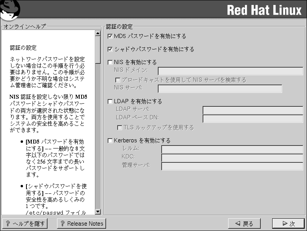Screen dimensions: 307x231
Task: Hide help with ヘルプを隠す button
Action: click(x=25, y=224)
